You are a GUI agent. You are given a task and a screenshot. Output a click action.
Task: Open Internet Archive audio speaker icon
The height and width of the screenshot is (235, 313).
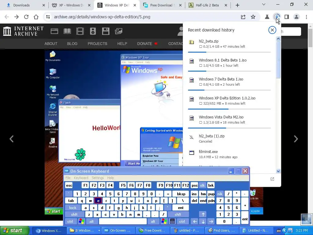(x=93, y=31)
